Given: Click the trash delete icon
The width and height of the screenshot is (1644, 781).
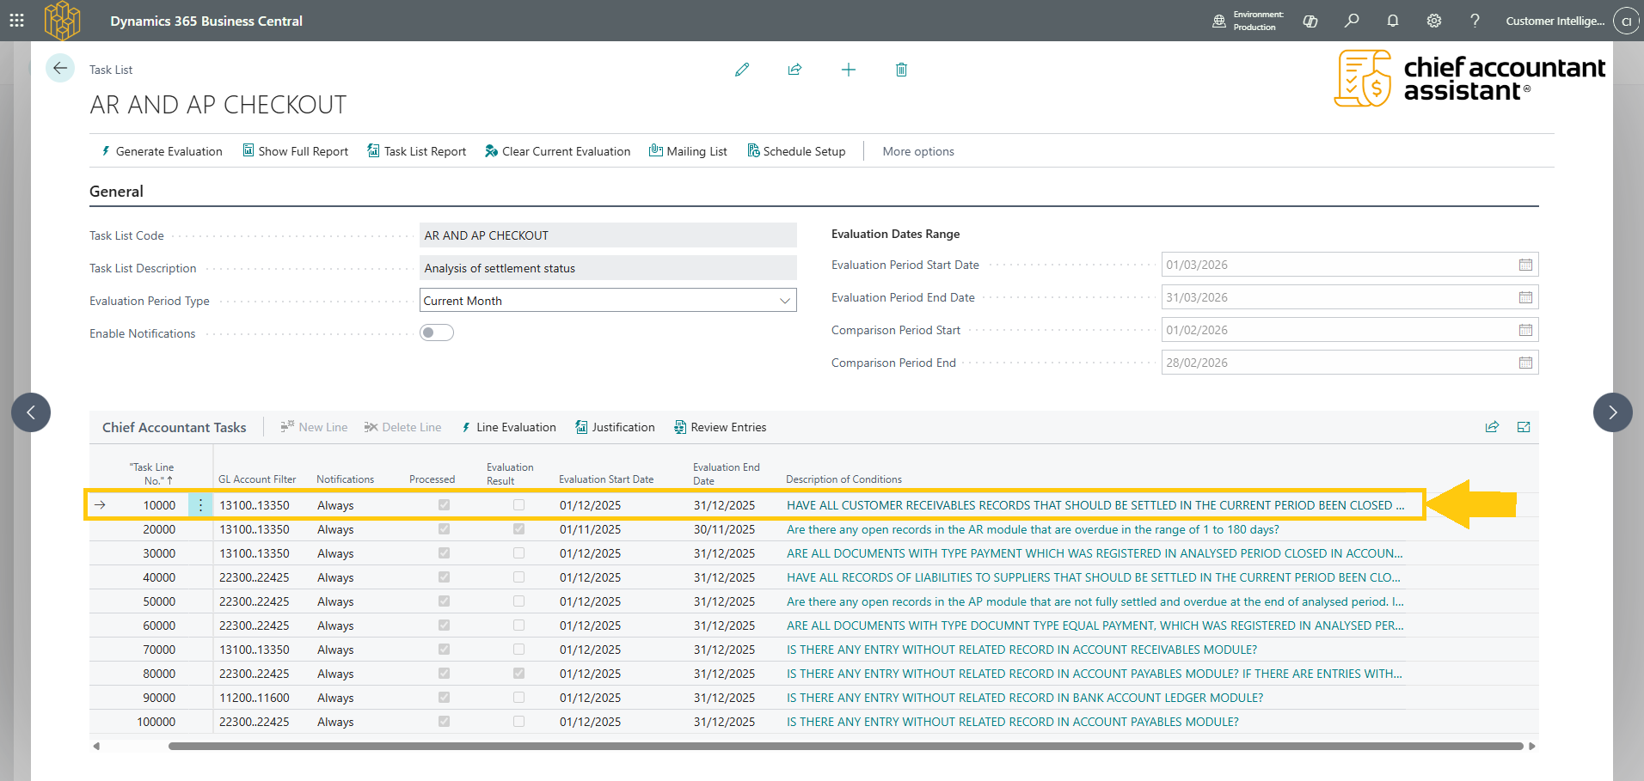Looking at the screenshot, I should coord(901,70).
